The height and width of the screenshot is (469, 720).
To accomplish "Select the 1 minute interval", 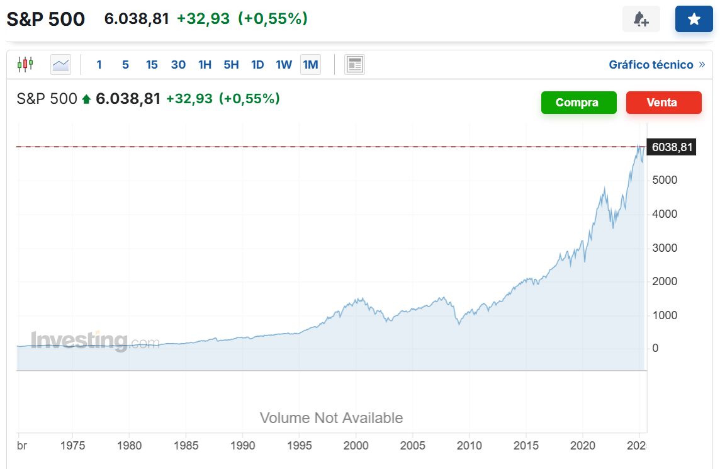I will point(99,65).
